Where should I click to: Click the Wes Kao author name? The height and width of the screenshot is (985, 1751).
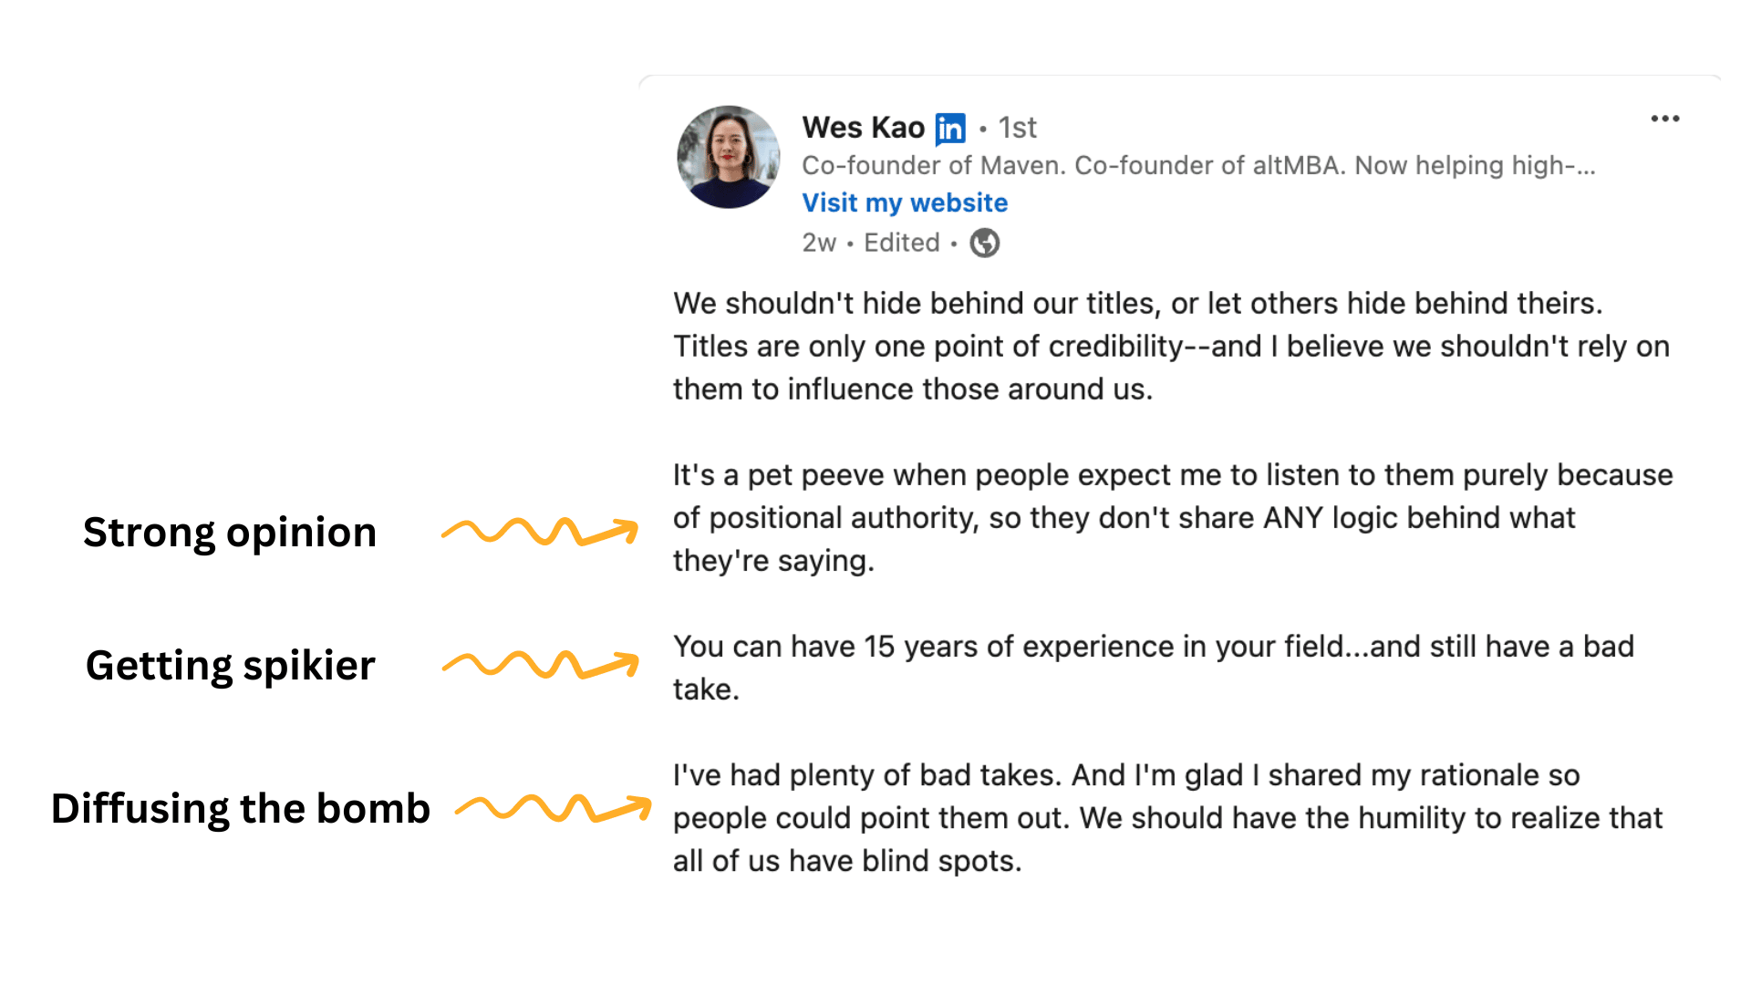[x=864, y=128]
